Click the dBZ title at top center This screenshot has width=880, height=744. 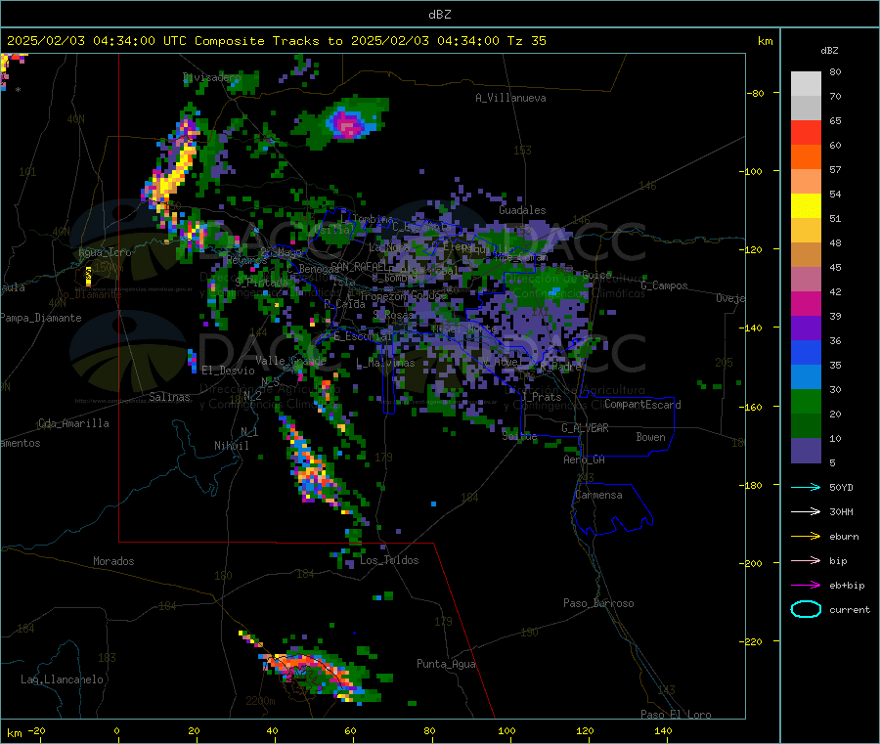439,14
